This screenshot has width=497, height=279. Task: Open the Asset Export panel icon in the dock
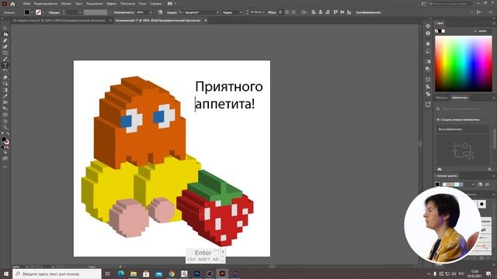[x=428, y=105]
